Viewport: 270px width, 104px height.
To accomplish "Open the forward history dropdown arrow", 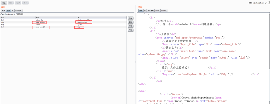I will [27, 3].
